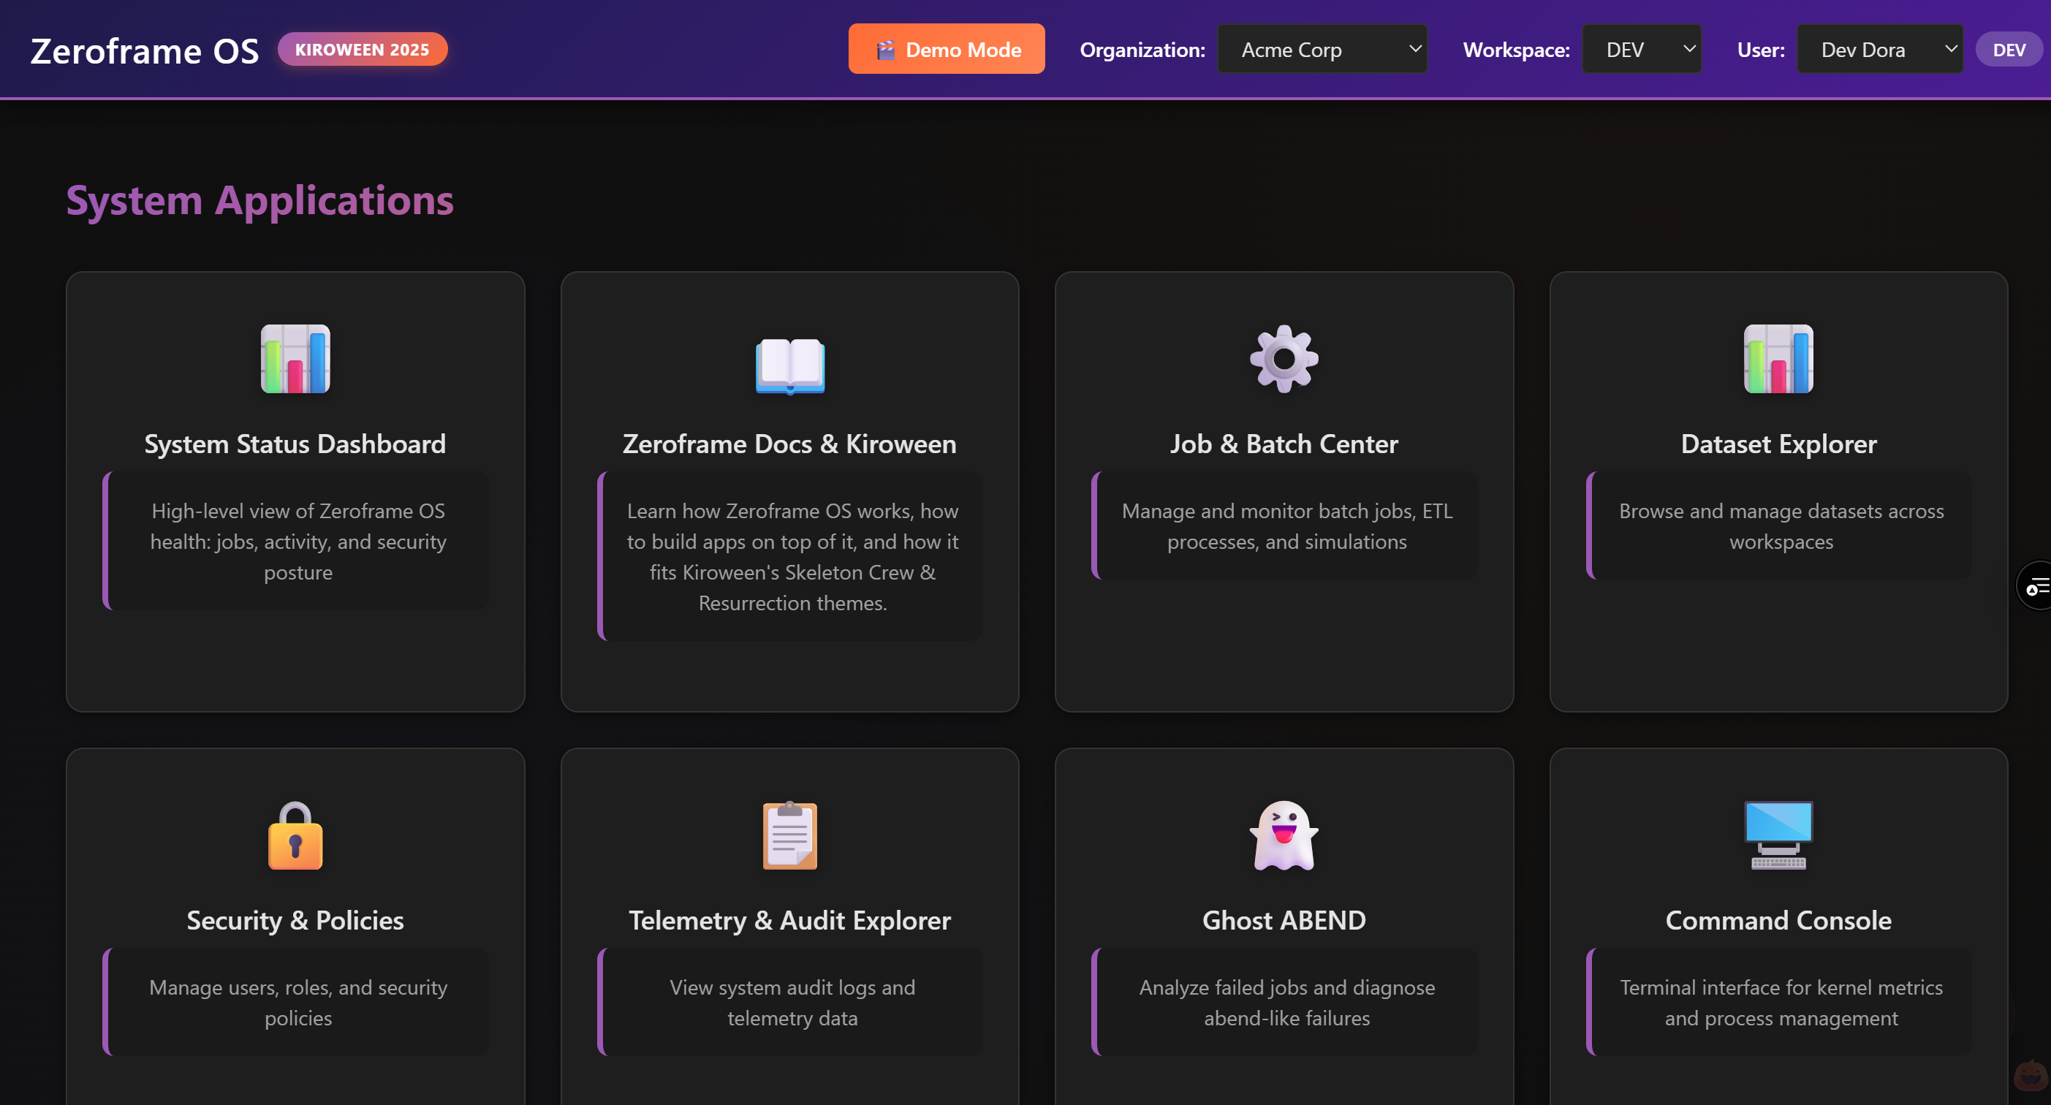Click the DEV environment badge pill
The image size is (2051, 1105).
point(2008,50)
